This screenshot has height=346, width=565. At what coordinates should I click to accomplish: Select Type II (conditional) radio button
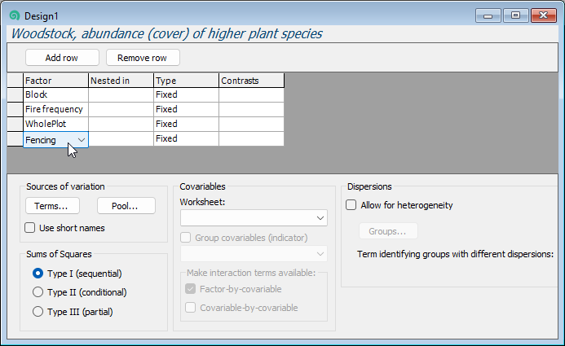click(x=38, y=292)
